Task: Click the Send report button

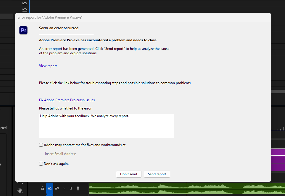Action: (x=157, y=174)
